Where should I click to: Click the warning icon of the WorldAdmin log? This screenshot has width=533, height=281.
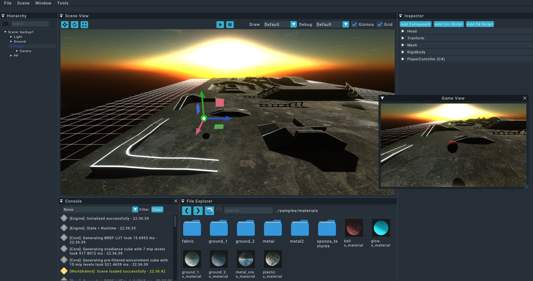click(64, 271)
